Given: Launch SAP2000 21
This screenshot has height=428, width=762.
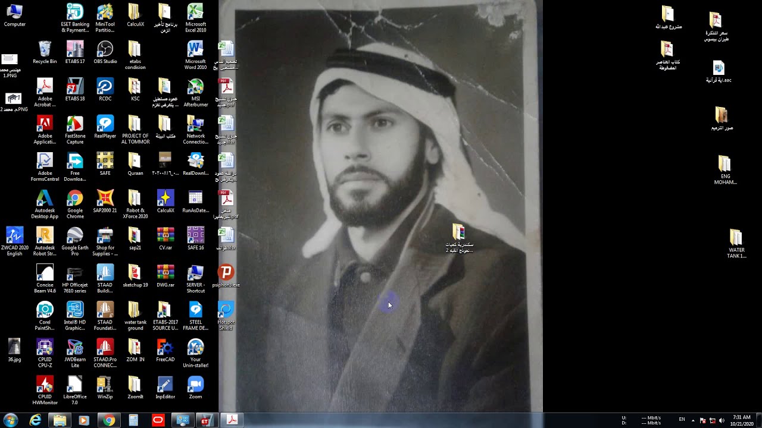Looking at the screenshot, I should (x=105, y=202).
